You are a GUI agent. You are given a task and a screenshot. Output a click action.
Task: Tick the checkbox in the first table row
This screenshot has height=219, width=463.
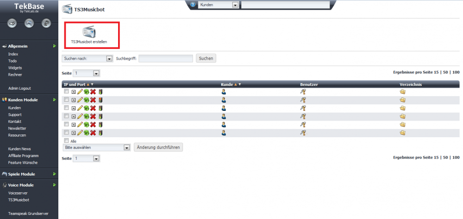pos(66,91)
